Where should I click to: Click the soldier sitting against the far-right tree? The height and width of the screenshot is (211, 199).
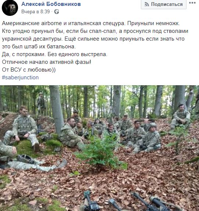[180, 116]
